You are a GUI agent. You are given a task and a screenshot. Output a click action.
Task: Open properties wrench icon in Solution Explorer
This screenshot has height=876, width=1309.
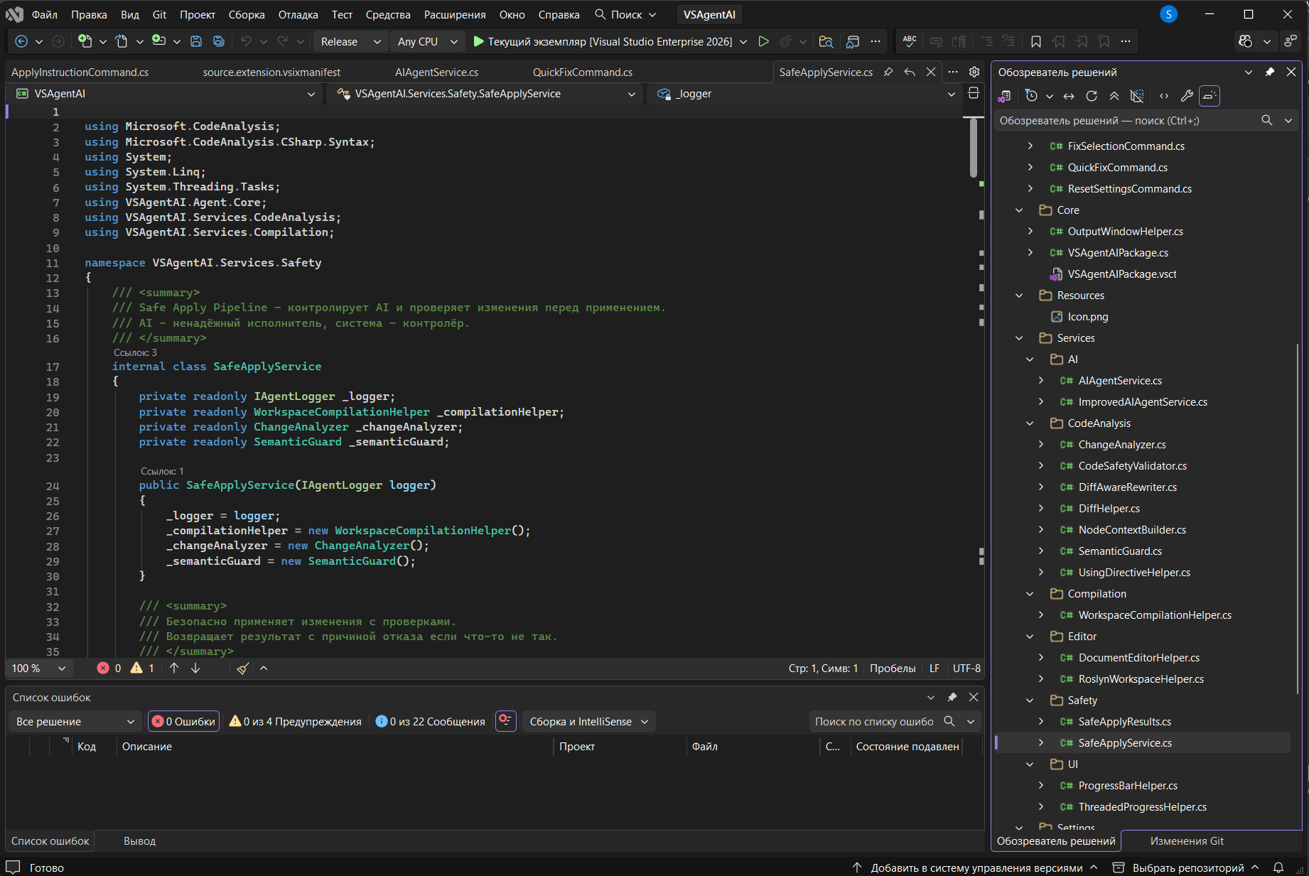(1186, 96)
